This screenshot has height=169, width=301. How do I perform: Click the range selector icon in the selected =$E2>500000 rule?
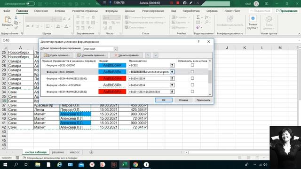point(172,72)
